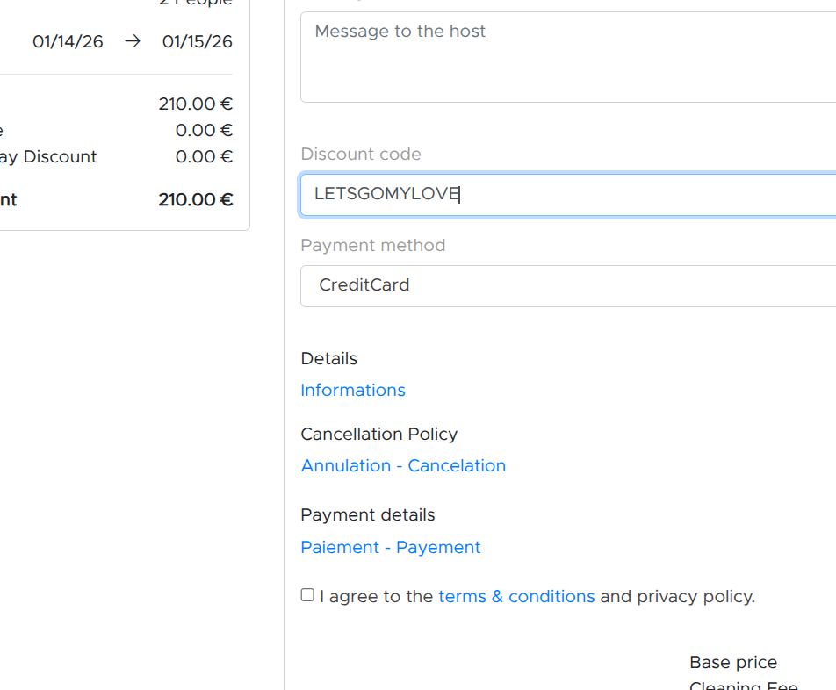Open the Annulation - Cancelation link
Viewport: 836px width, 690px height.
point(403,465)
